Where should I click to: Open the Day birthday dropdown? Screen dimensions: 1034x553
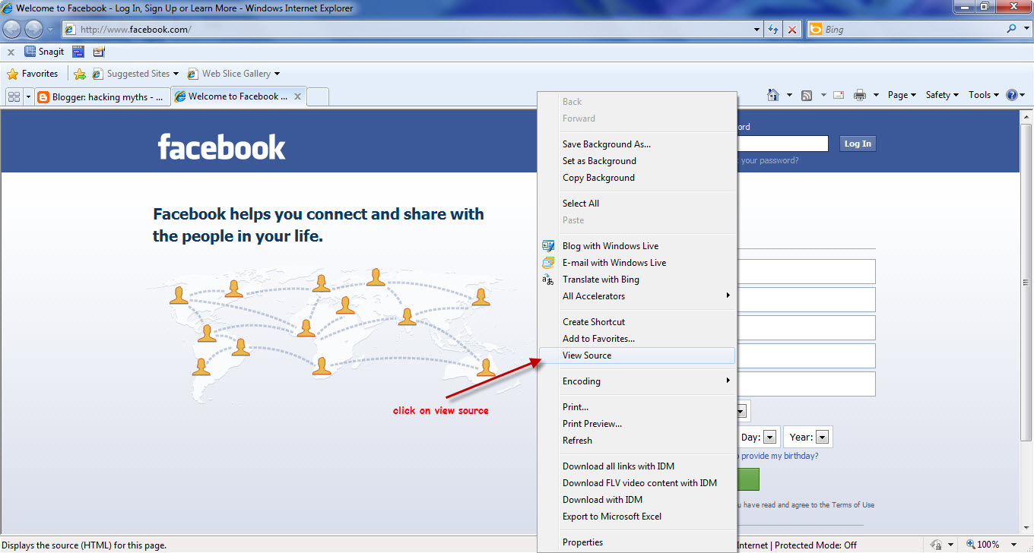coord(769,437)
